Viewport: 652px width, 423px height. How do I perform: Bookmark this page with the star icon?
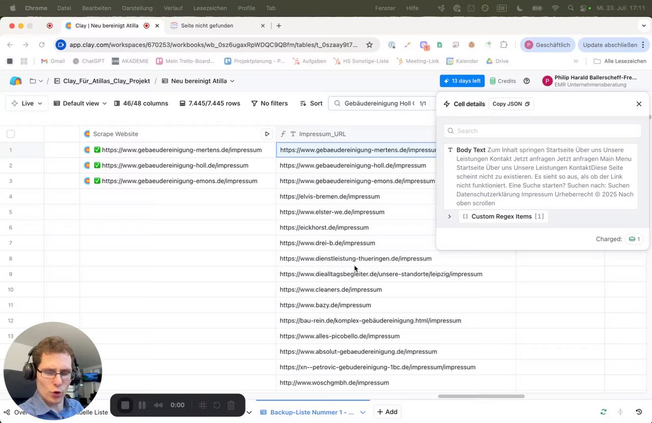369,45
